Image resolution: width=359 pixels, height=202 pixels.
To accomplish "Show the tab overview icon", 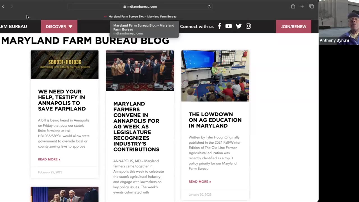I will [x=311, y=6].
